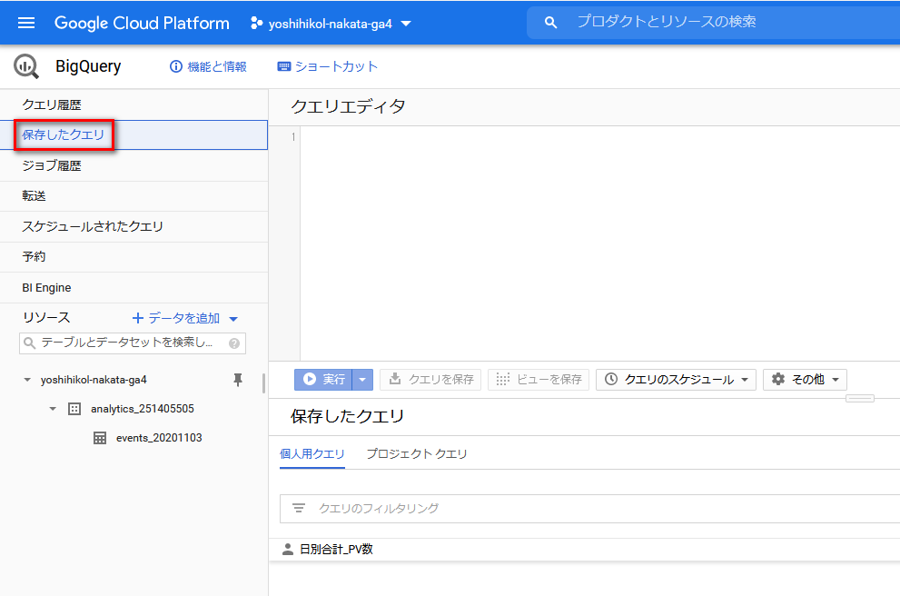
Task: Click into the query editor text area
Action: coord(599,243)
